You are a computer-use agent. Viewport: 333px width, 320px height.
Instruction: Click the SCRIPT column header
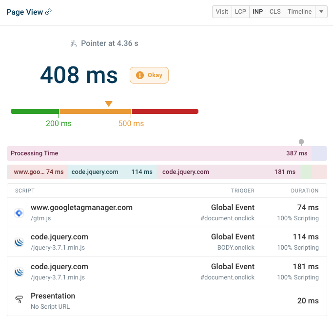25,191
